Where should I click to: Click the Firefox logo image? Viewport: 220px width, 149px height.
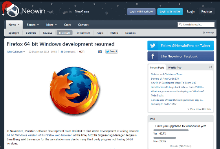(75, 91)
